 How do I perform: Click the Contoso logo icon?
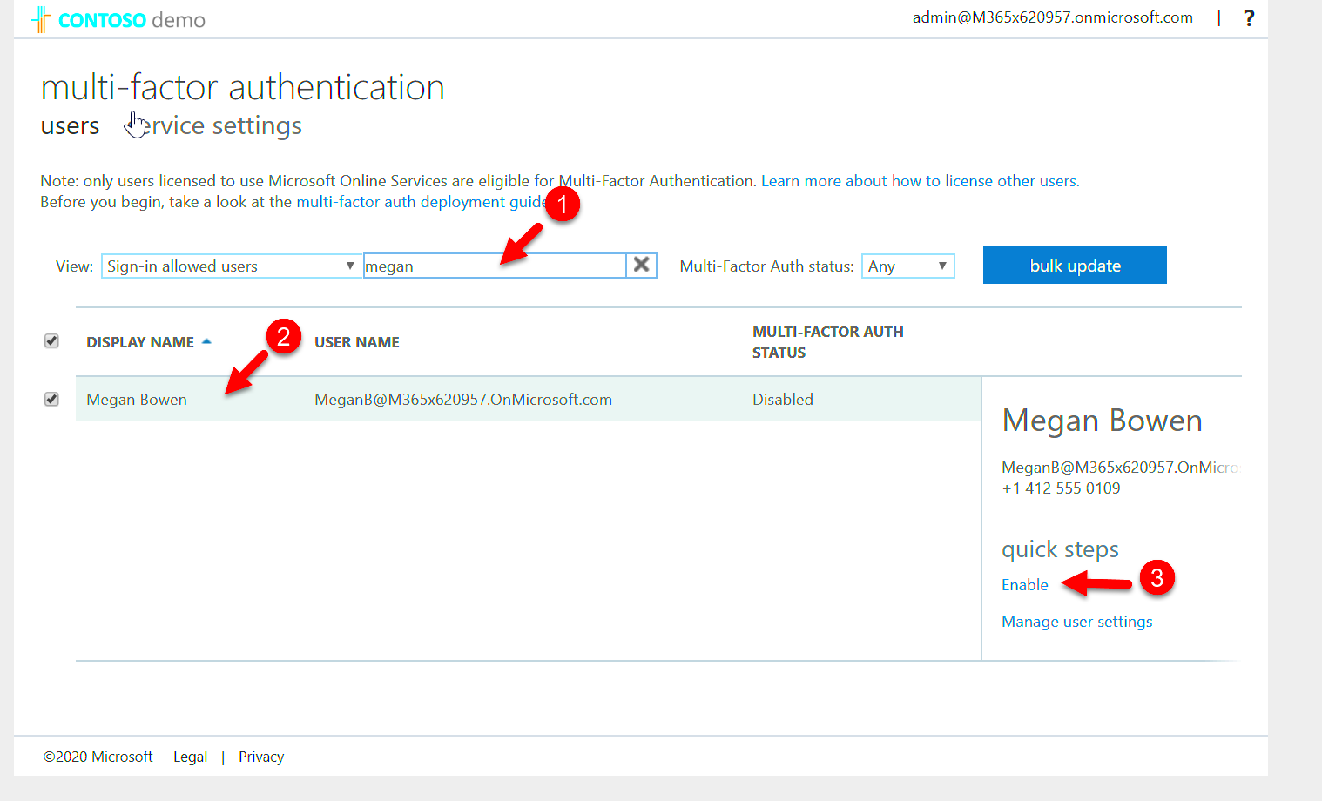point(41,19)
